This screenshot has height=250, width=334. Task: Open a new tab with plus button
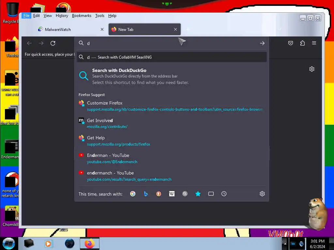tap(188, 29)
